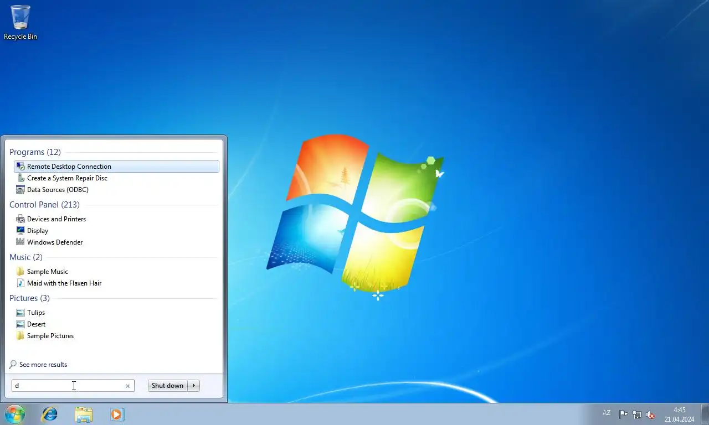
Task: Select the Sample Music text
Action: pos(48,272)
